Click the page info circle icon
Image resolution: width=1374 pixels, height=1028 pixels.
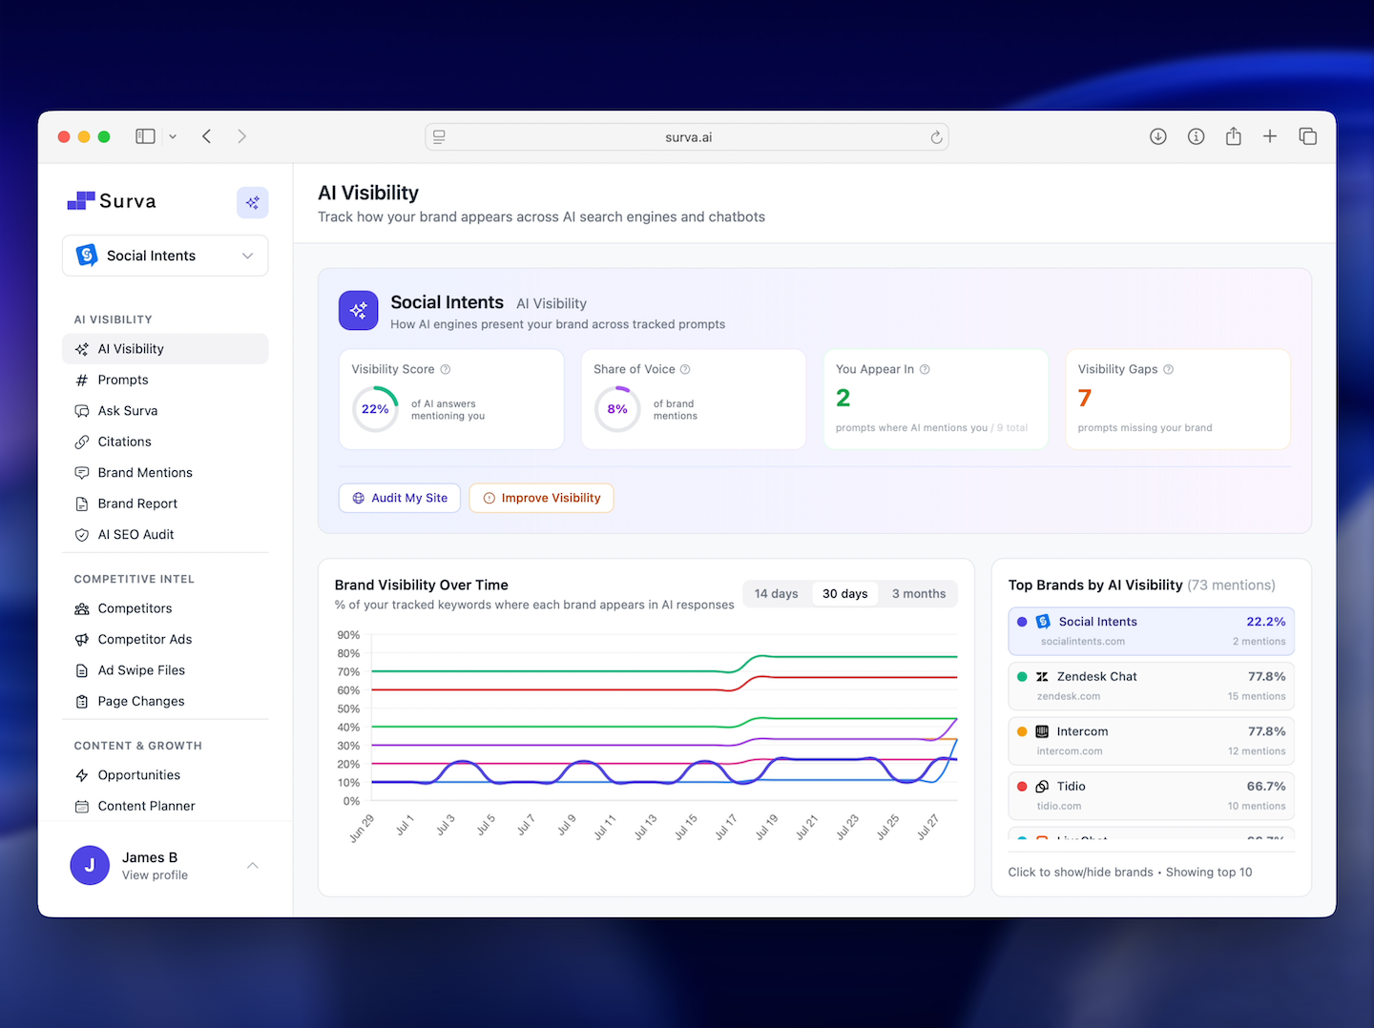point(1196,136)
